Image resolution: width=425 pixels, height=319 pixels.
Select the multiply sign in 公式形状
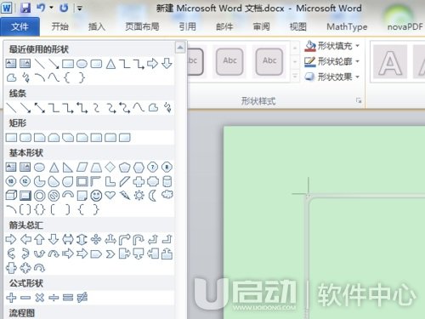[40, 298]
